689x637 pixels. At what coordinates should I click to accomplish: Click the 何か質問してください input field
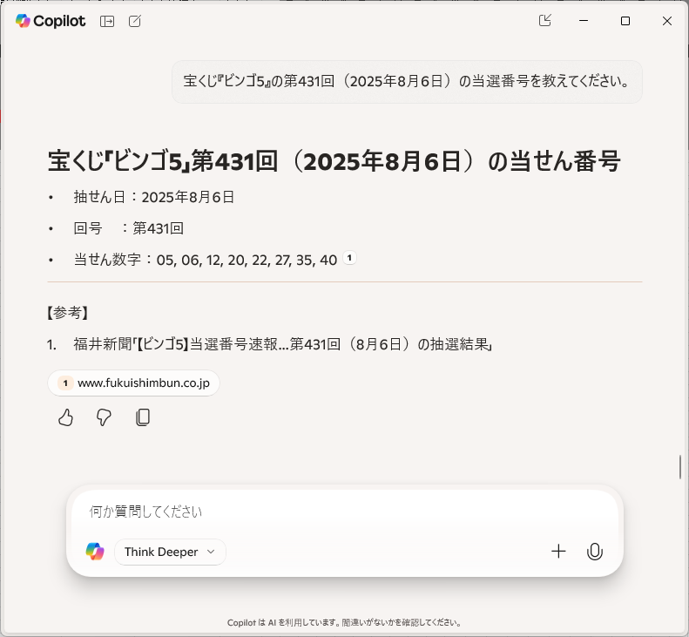click(344, 512)
